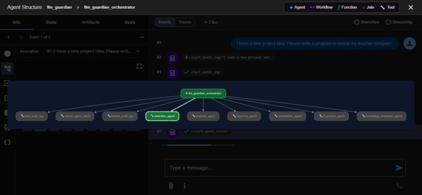
Task: Collapse the event panel with the minus icon
Action: (x=141, y=37)
